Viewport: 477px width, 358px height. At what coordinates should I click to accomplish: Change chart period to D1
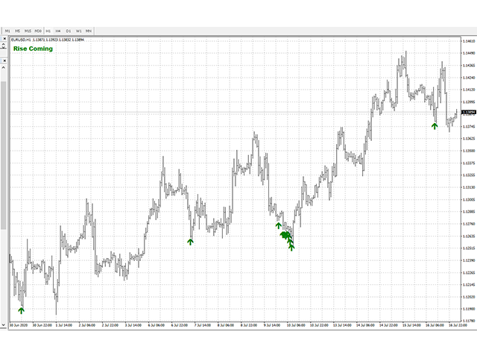pyautogui.click(x=69, y=31)
